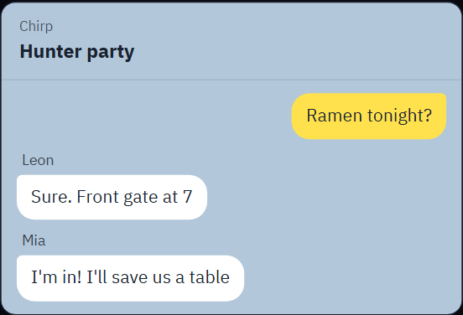The image size is (463, 315).
Task: Click the word Ramen in sent message
Action: [x=335, y=116]
